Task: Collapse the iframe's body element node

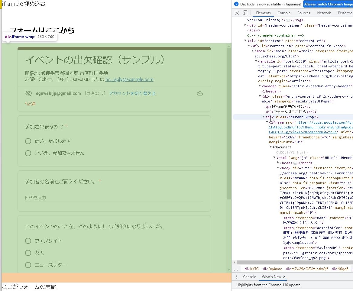Action: (x=278, y=168)
